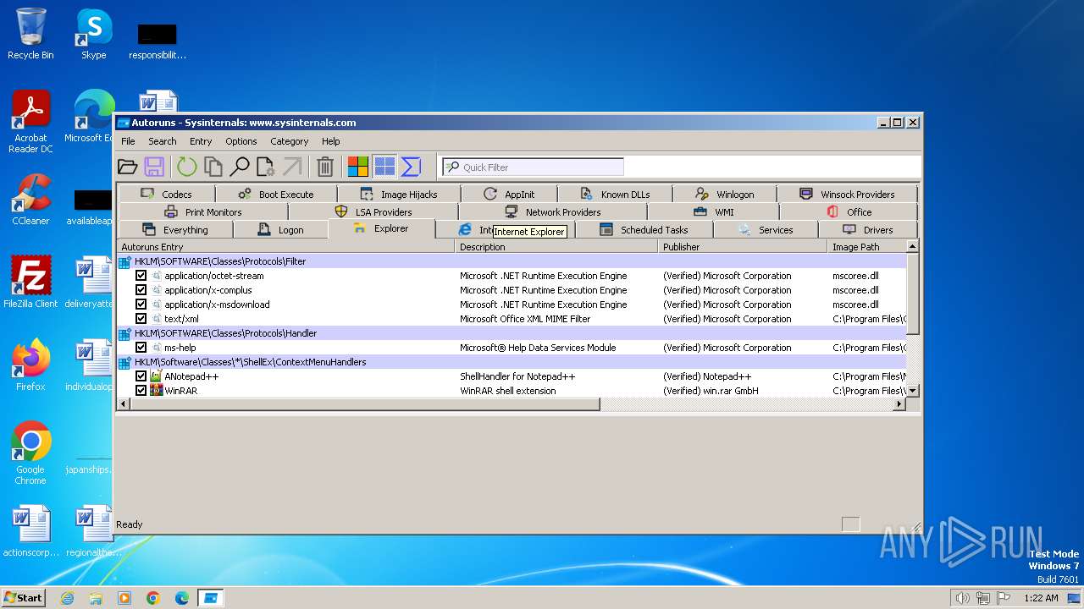Image resolution: width=1084 pixels, height=609 pixels.
Task: Toggle hide Microsoft entries color-logo icon
Action: pyautogui.click(x=358, y=167)
